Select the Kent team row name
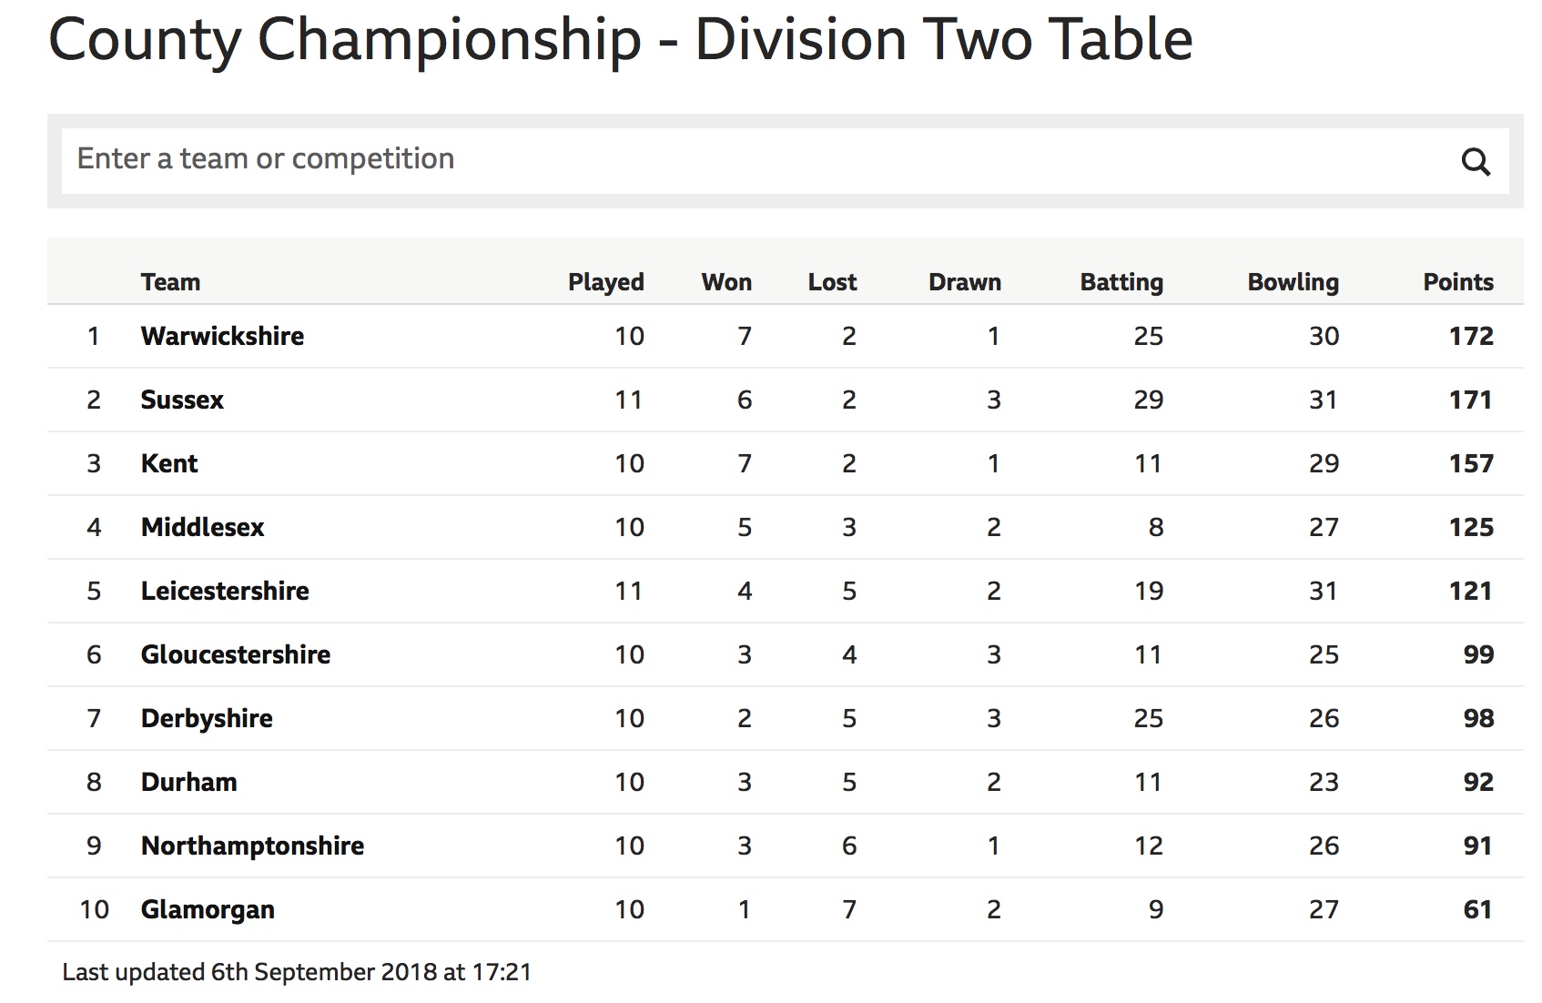 coord(169,463)
